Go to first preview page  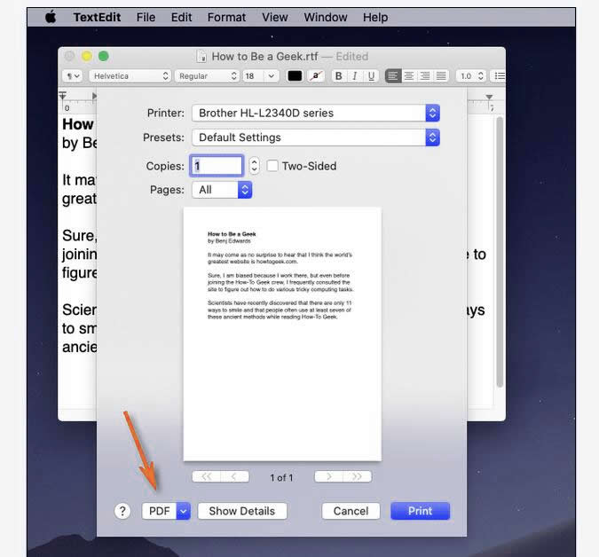206,476
